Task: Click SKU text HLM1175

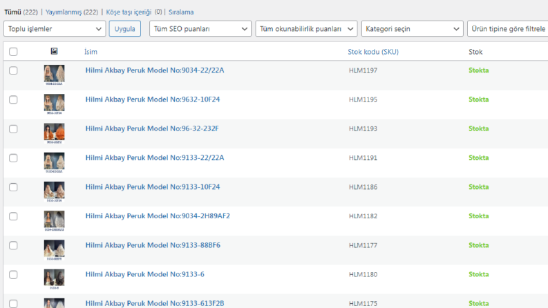Action: [363, 304]
